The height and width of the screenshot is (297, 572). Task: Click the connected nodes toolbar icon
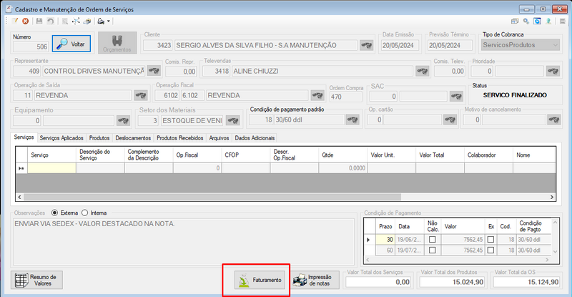[x=76, y=21]
